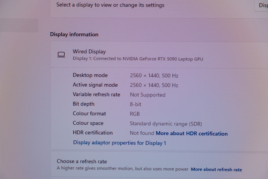268x179 pixels.
Task: Click the Variable refresh rate label
Action: click(x=96, y=94)
